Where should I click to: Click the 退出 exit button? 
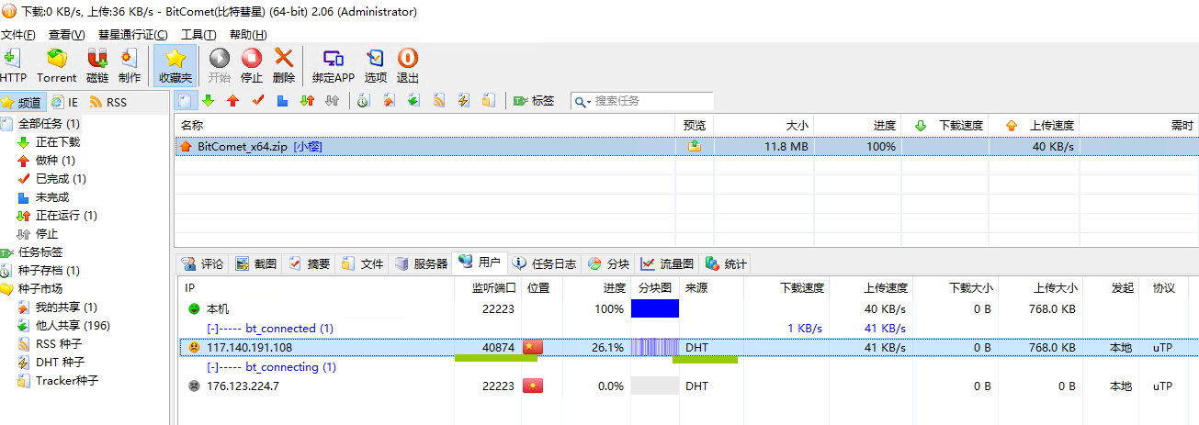pos(408,65)
